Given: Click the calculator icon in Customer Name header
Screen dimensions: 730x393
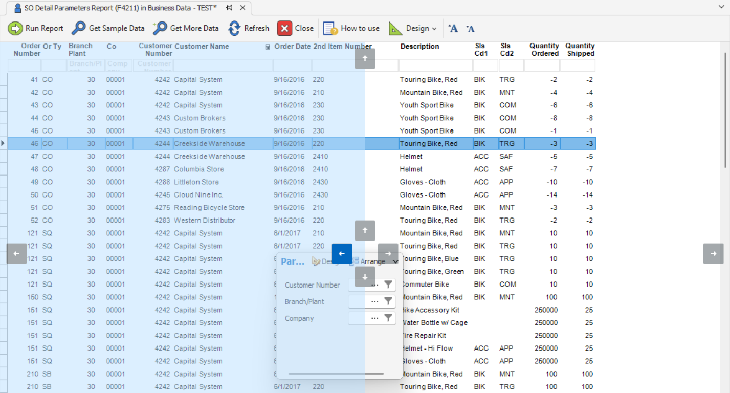Looking at the screenshot, I should (268, 47).
